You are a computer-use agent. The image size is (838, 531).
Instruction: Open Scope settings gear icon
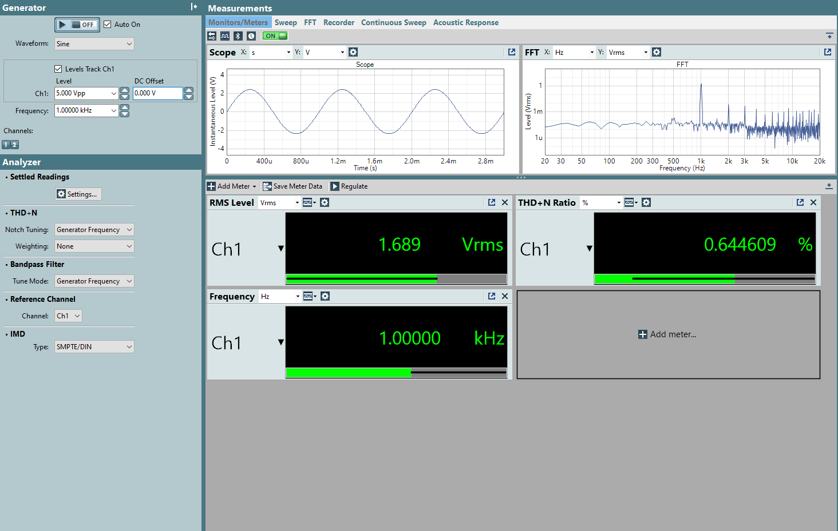click(x=353, y=52)
